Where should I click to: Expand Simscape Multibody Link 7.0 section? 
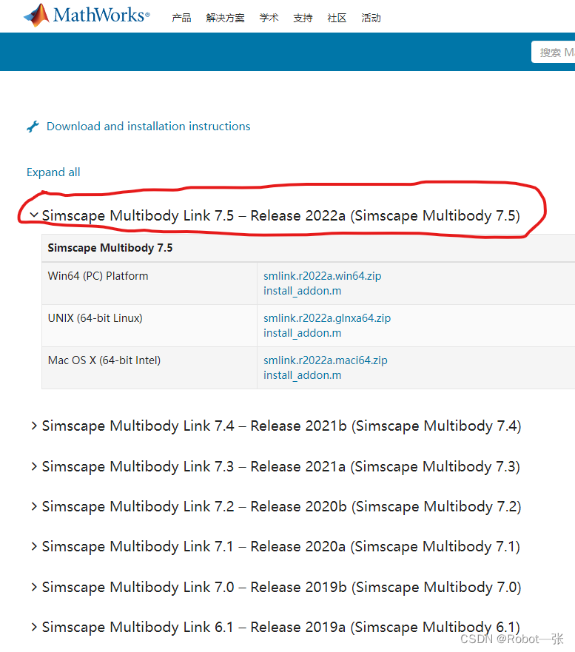(x=276, y=588)
